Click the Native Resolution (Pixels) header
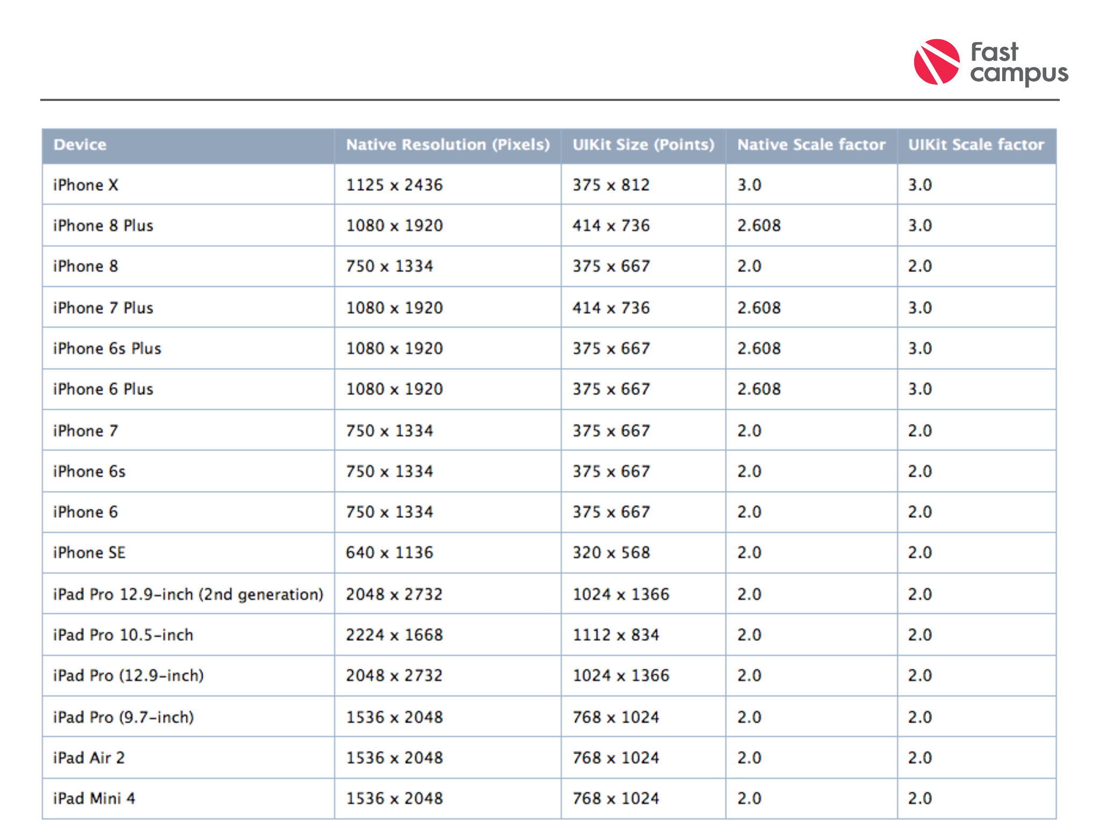The height and width of the screenshot is (825, 1100). 447,144
